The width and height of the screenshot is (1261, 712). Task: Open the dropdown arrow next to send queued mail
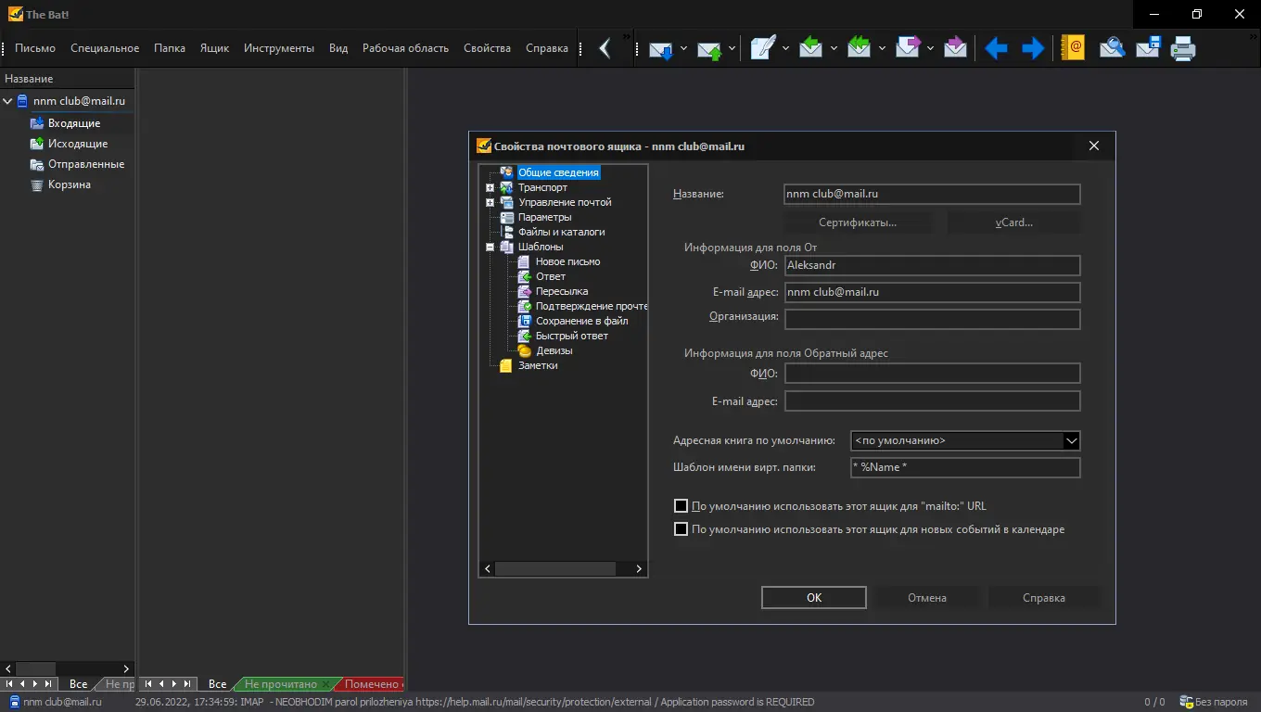tap(732, 48)
